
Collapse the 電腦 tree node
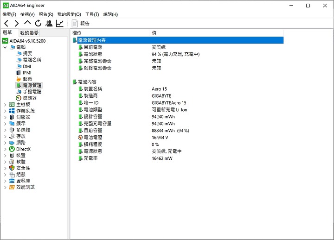(x=5, y=47)
